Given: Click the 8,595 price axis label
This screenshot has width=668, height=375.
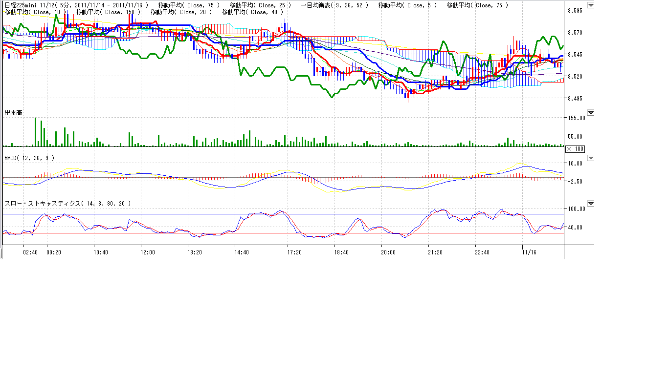Looking at the screenshot, I should pyautogui.click(x=575, y=10).
